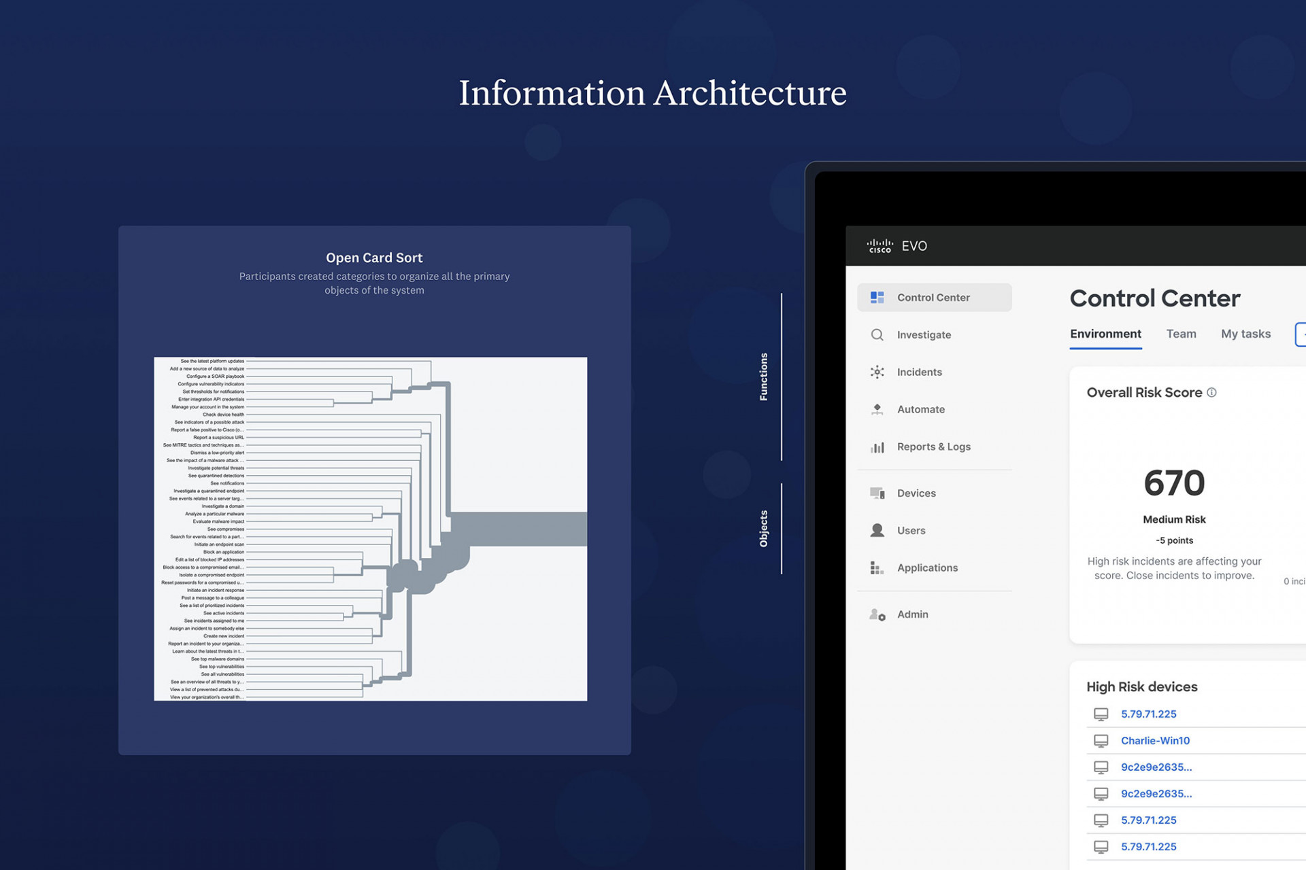The image size is (1306, 870).
Task: Click the Admin user-settings icon
Action: 877,614
